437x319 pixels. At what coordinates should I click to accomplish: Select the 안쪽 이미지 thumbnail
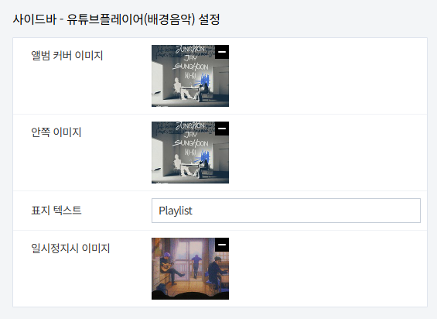click(x=190, y=153)
